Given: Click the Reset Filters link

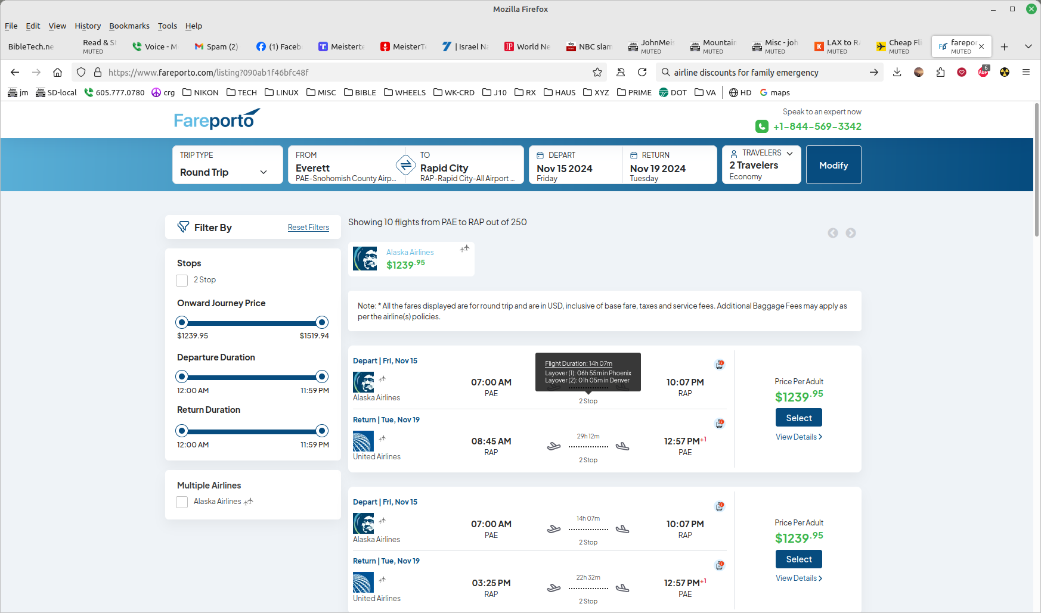Looking at the screenshot, I should coord(308,228).
